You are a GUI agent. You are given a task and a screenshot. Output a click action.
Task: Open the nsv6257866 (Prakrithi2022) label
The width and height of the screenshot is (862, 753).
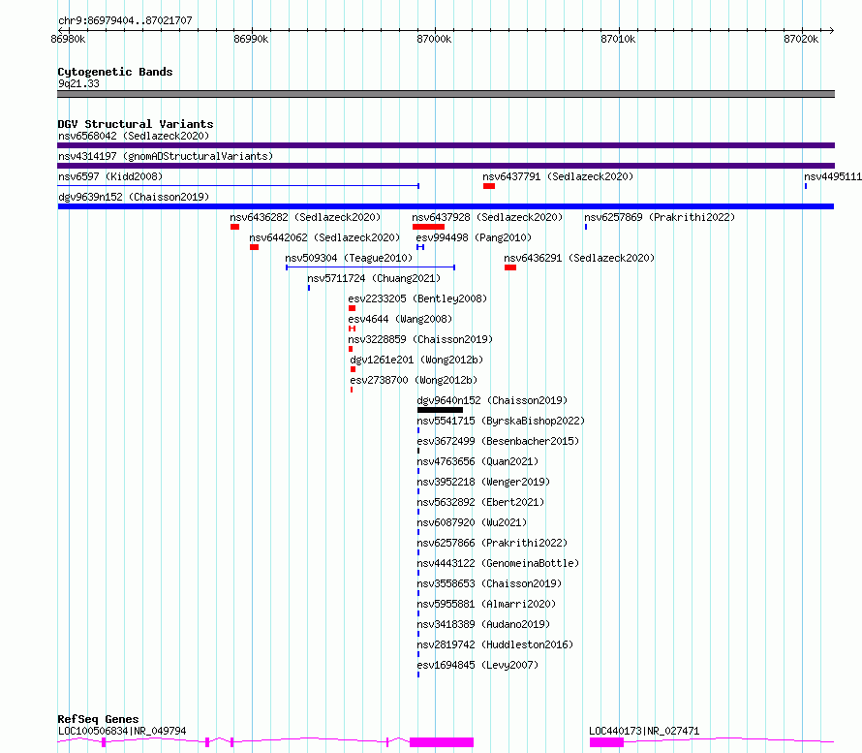[492, 543]
